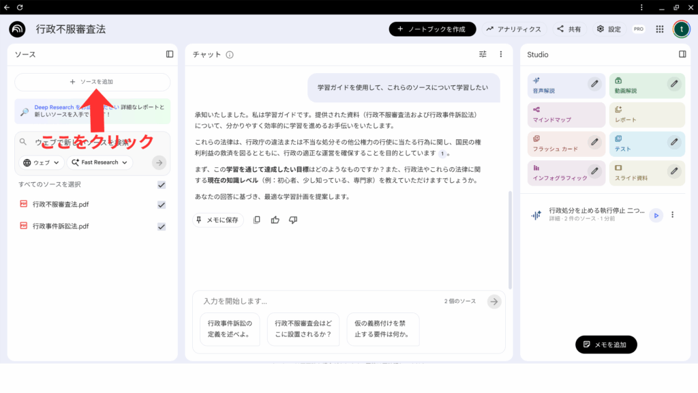Uncheck the 行政事件訴訟法.pdf source checkbox
The height and width of the screenshot is (393, 698).
[162, 227]
